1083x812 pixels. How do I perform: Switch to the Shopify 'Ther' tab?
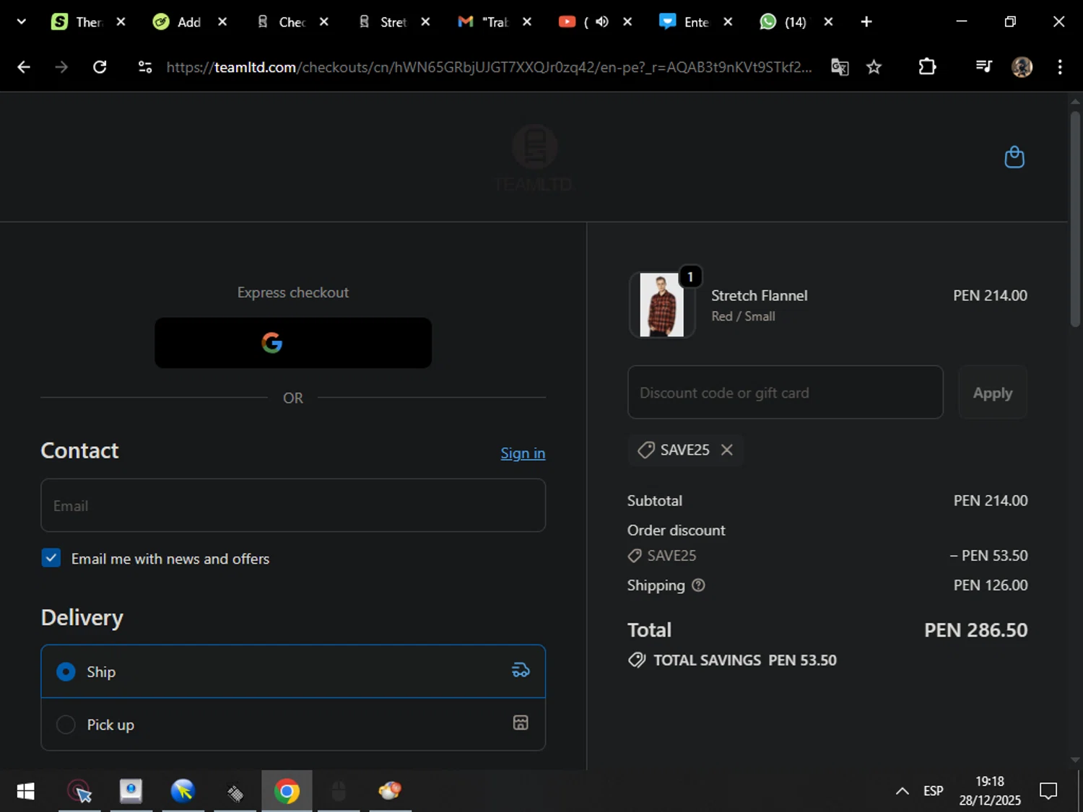[79, 22]
